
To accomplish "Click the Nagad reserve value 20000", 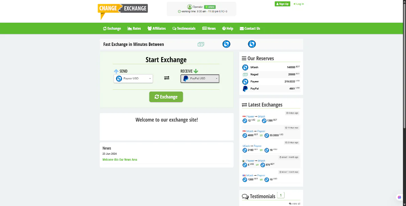I will [294, 74].
